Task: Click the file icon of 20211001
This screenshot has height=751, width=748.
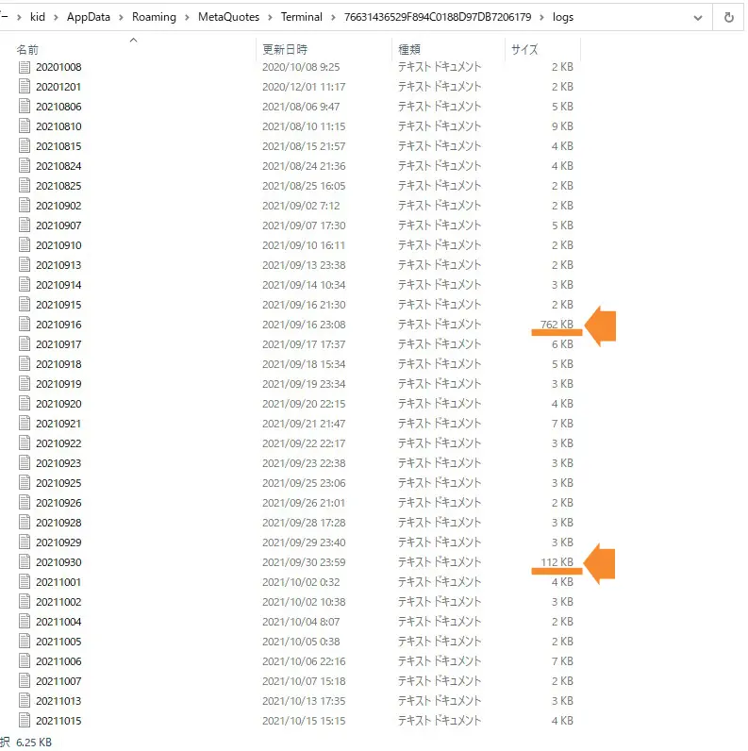Action: 25,582
